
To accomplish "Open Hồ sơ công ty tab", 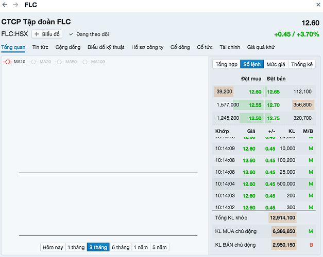I will click(x=147, y=47).
